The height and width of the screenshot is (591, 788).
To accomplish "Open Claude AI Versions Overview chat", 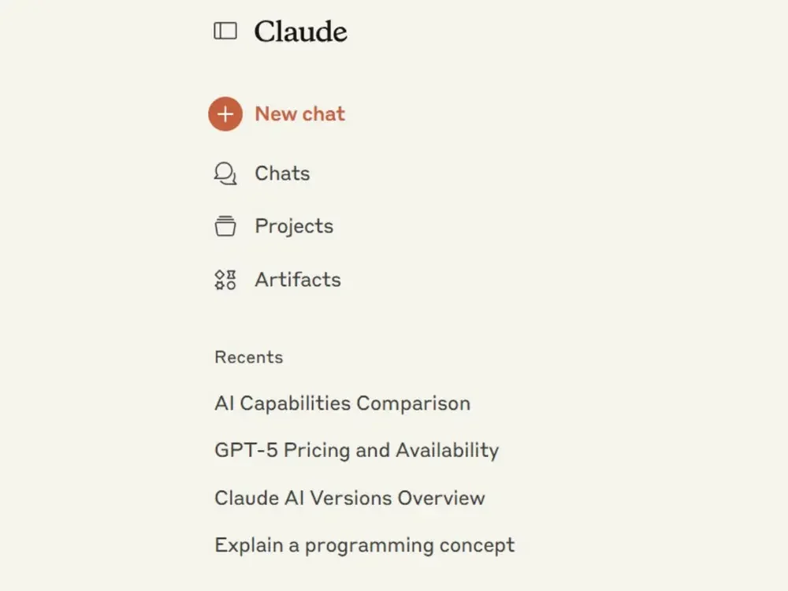I will [350, 498].
